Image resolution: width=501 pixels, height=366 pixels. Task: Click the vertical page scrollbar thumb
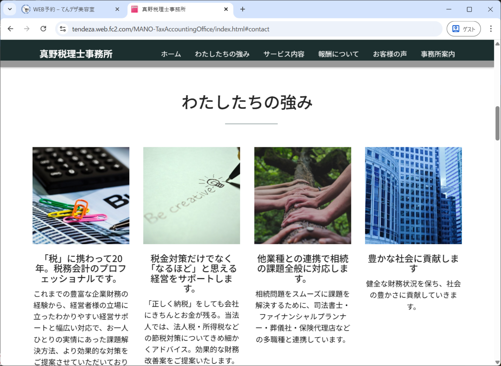pyautogui.click(x=497, y=123)
